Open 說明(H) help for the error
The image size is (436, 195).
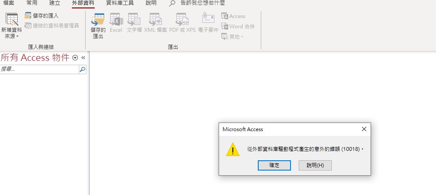pyautogui.click(x=315, y=165)
